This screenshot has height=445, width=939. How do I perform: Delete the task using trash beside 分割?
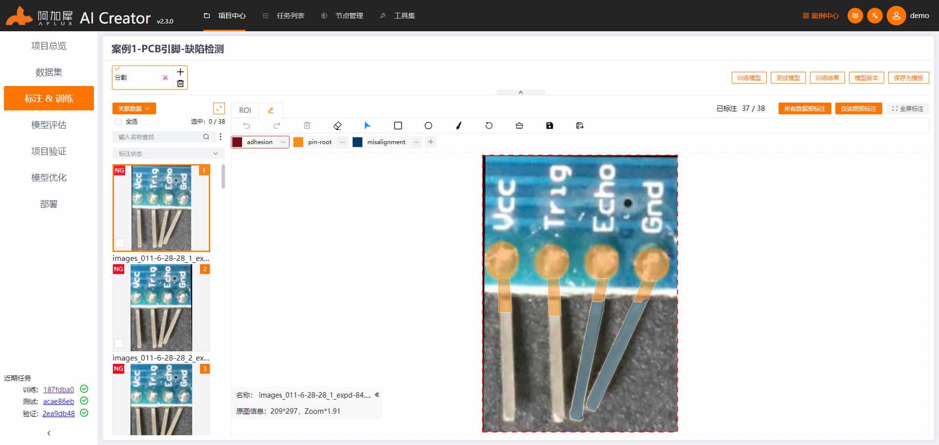tap(180, 84)
